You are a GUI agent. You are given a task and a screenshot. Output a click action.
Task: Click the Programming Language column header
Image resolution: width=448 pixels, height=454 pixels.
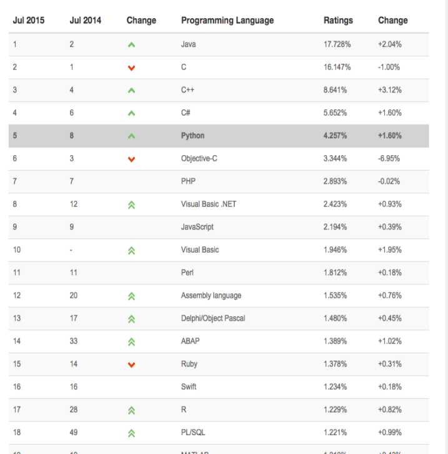pyautogui.click(x=227, y=21)
